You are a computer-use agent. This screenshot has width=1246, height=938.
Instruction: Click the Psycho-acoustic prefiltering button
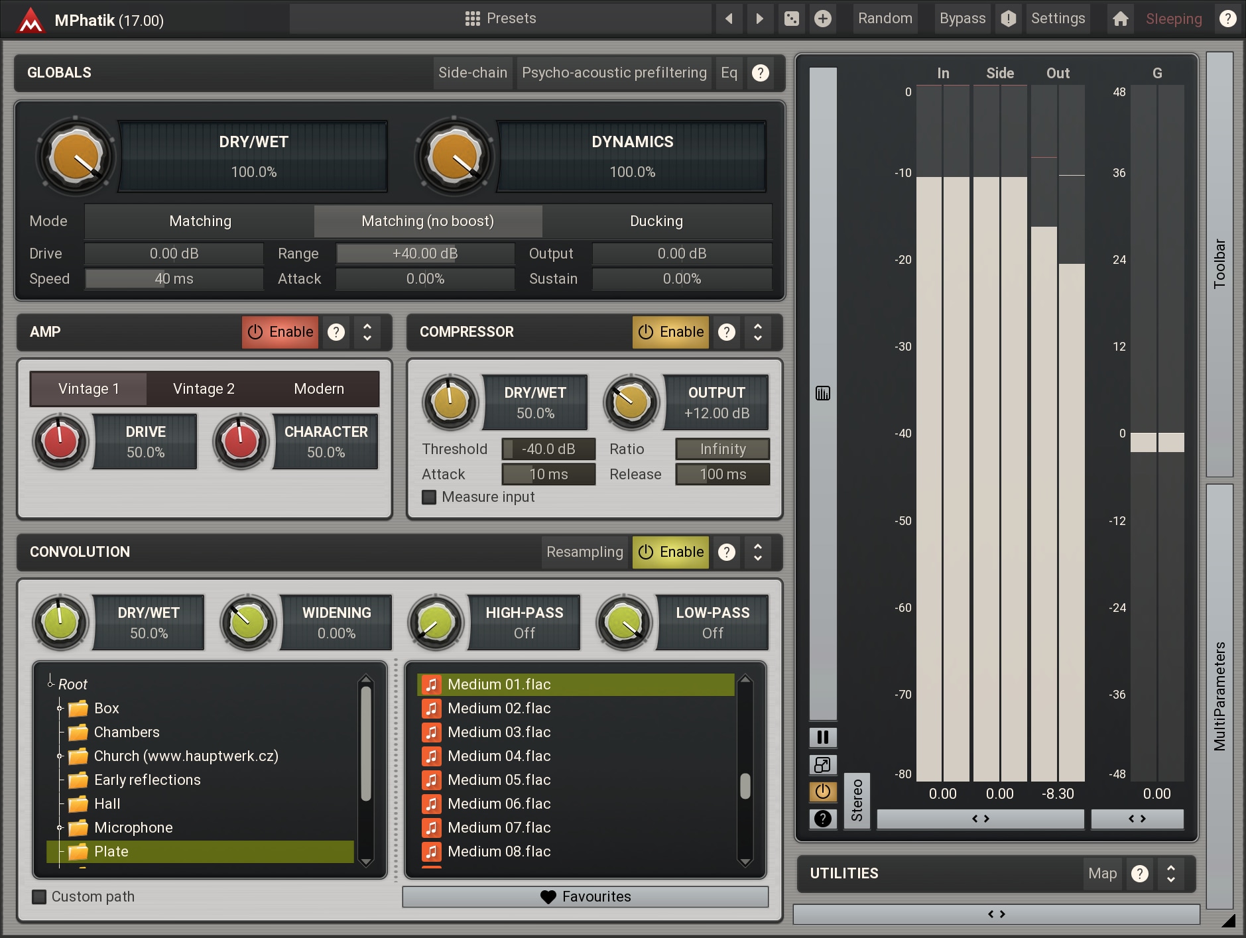614,73
